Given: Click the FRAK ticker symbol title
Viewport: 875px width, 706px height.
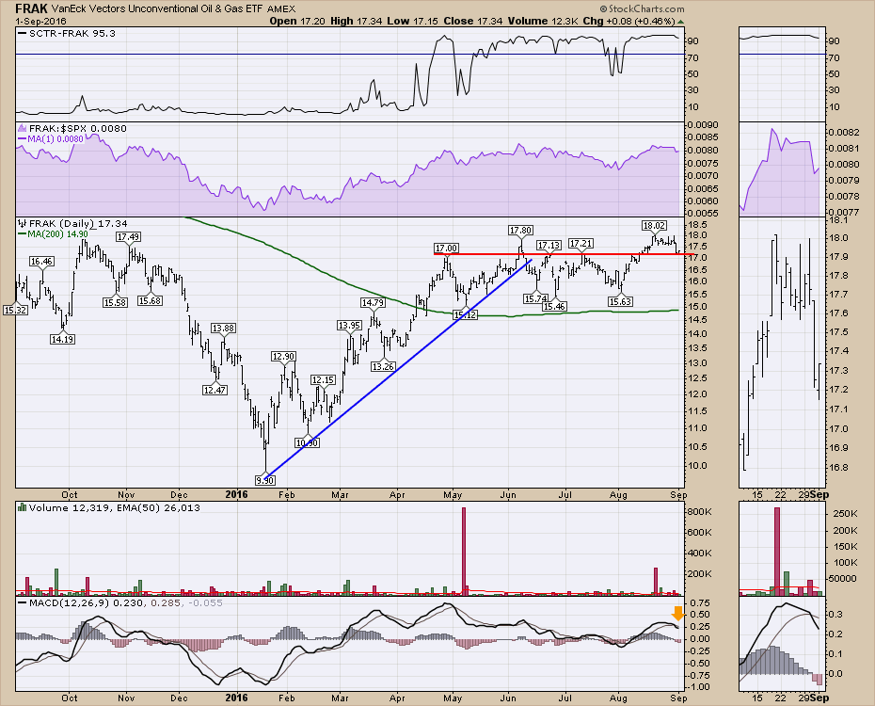Looking at the screenshot, I should pos(31,8).
